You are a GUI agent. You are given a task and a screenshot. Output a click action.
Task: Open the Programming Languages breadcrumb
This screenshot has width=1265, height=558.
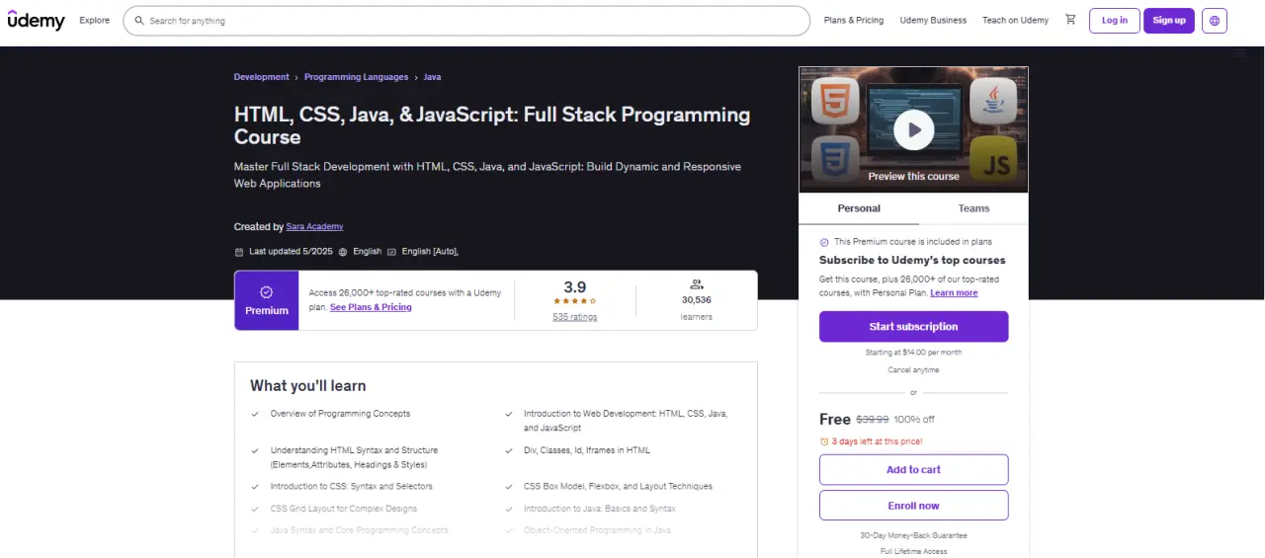tap(356, 77)
